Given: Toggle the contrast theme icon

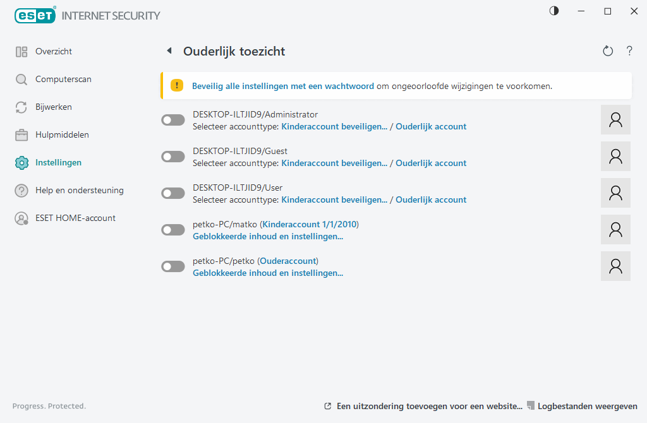Looking at the screenshot, I should (554, 11).
